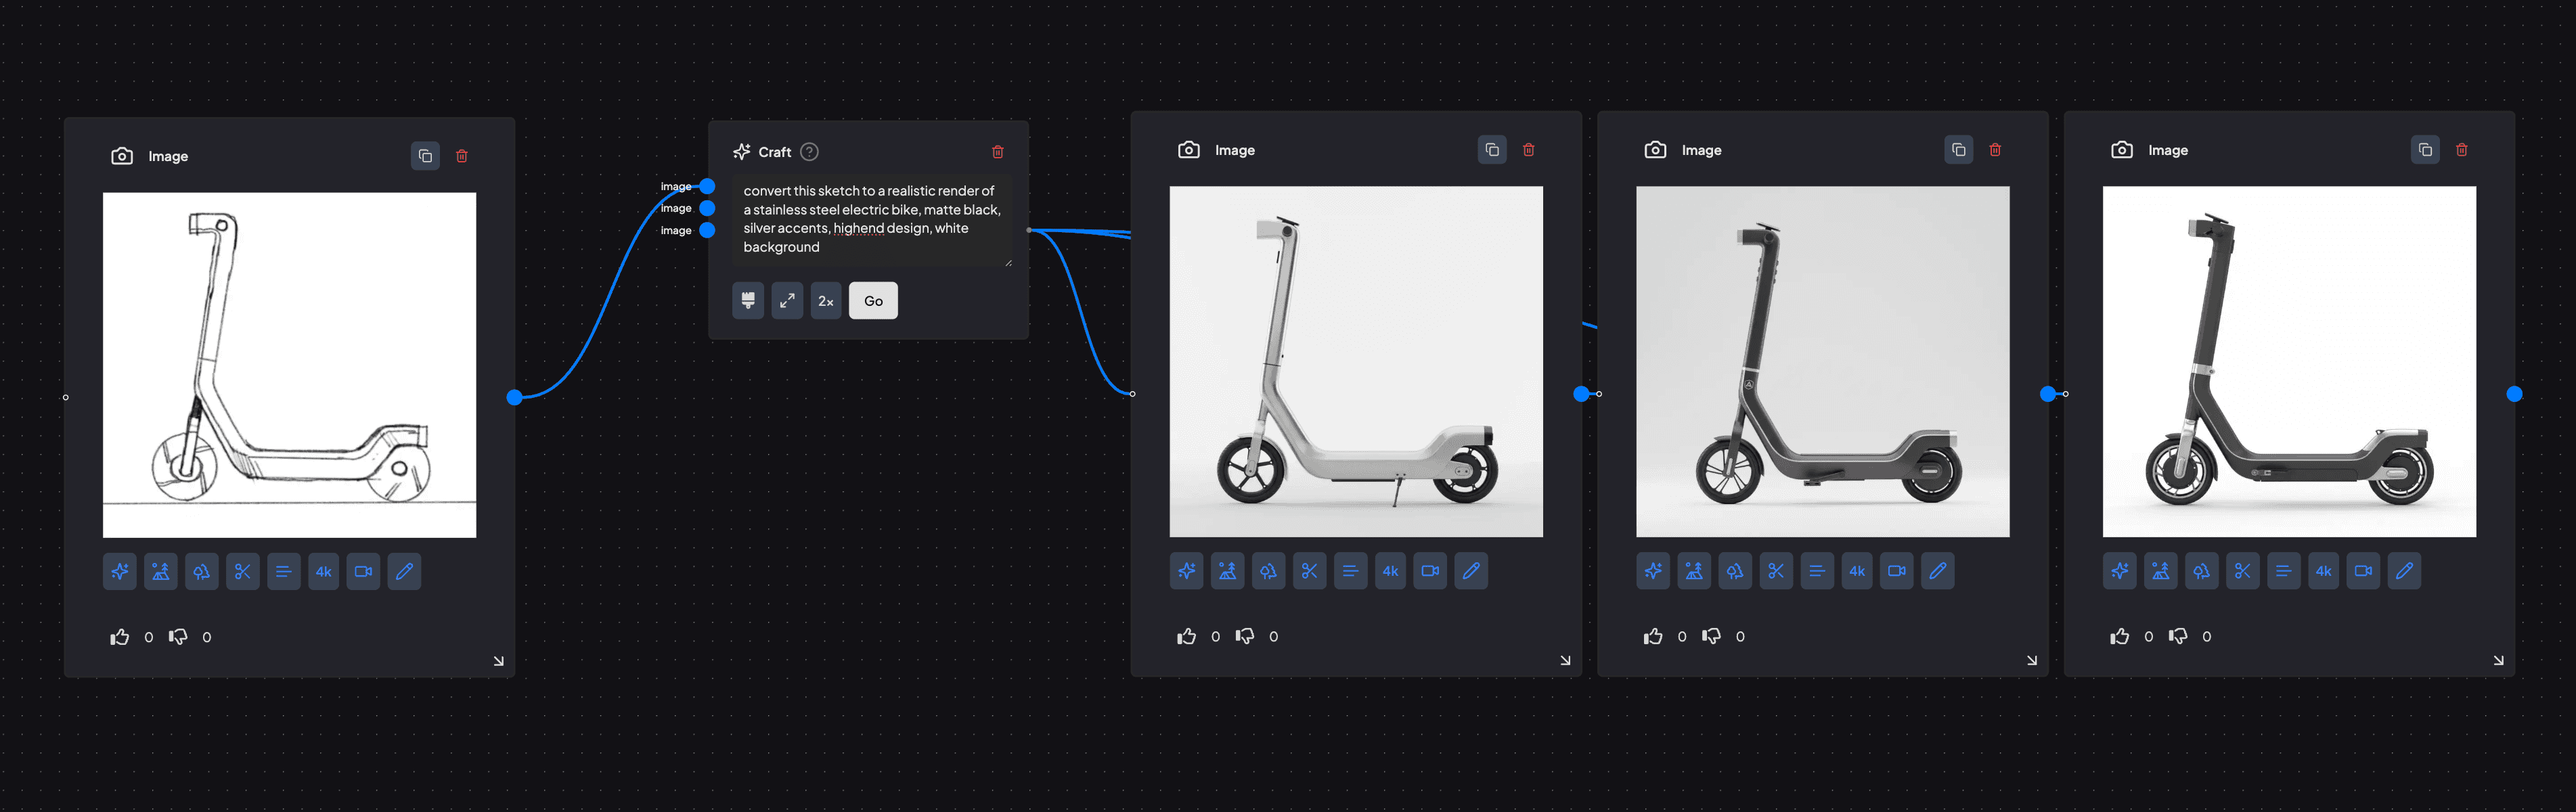
Task: Click the 4k upscale icon on the first render node
Action: pos(1390,571)
